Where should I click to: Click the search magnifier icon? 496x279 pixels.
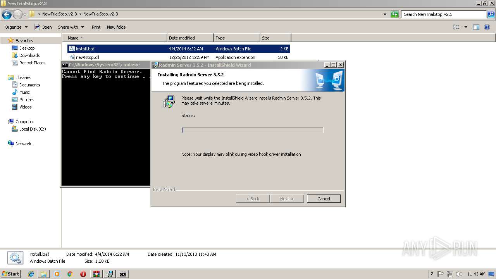click(491, 14)
